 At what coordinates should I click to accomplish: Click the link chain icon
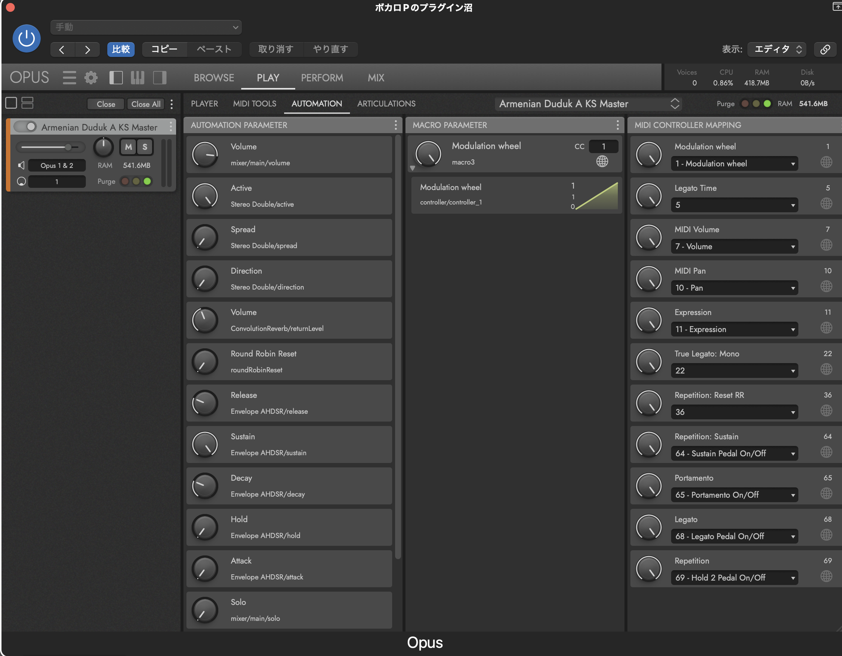click(x=825, y=49)
